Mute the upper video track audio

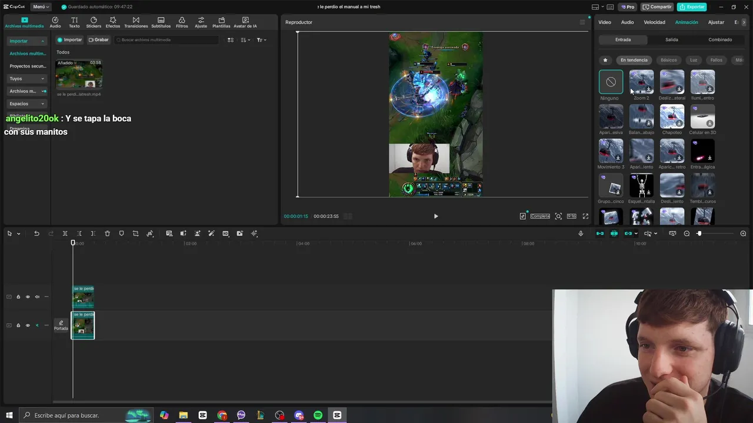tap(37, 297)
